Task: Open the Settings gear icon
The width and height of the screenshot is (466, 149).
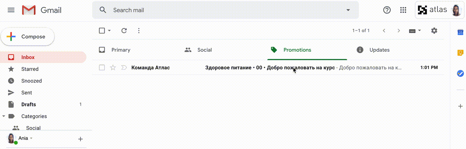Action: (434, 31)
